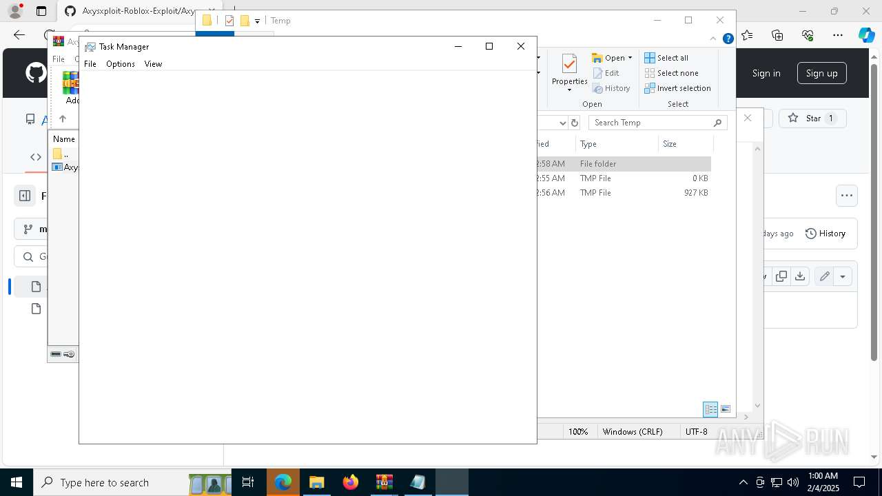Open Firefox from the taskbar
Screen dimensions: 882x496
tap(351, 482)
